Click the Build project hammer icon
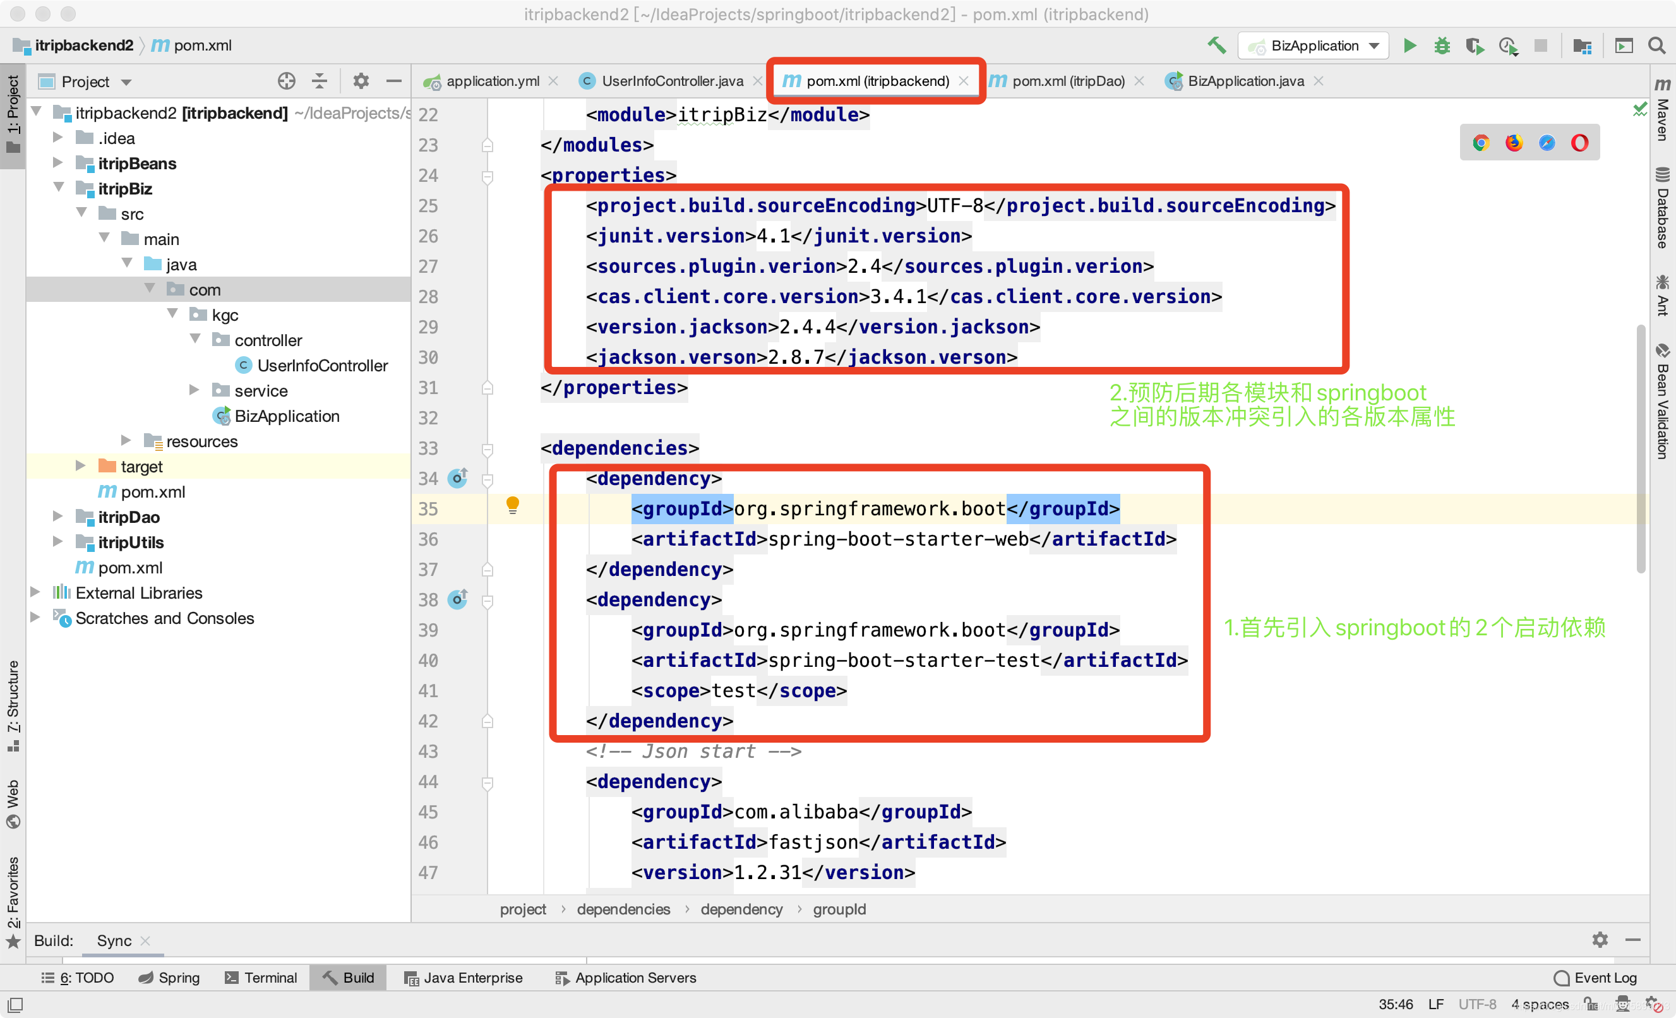This screenshot has height=1018, width=1676. click(1216, 45)
